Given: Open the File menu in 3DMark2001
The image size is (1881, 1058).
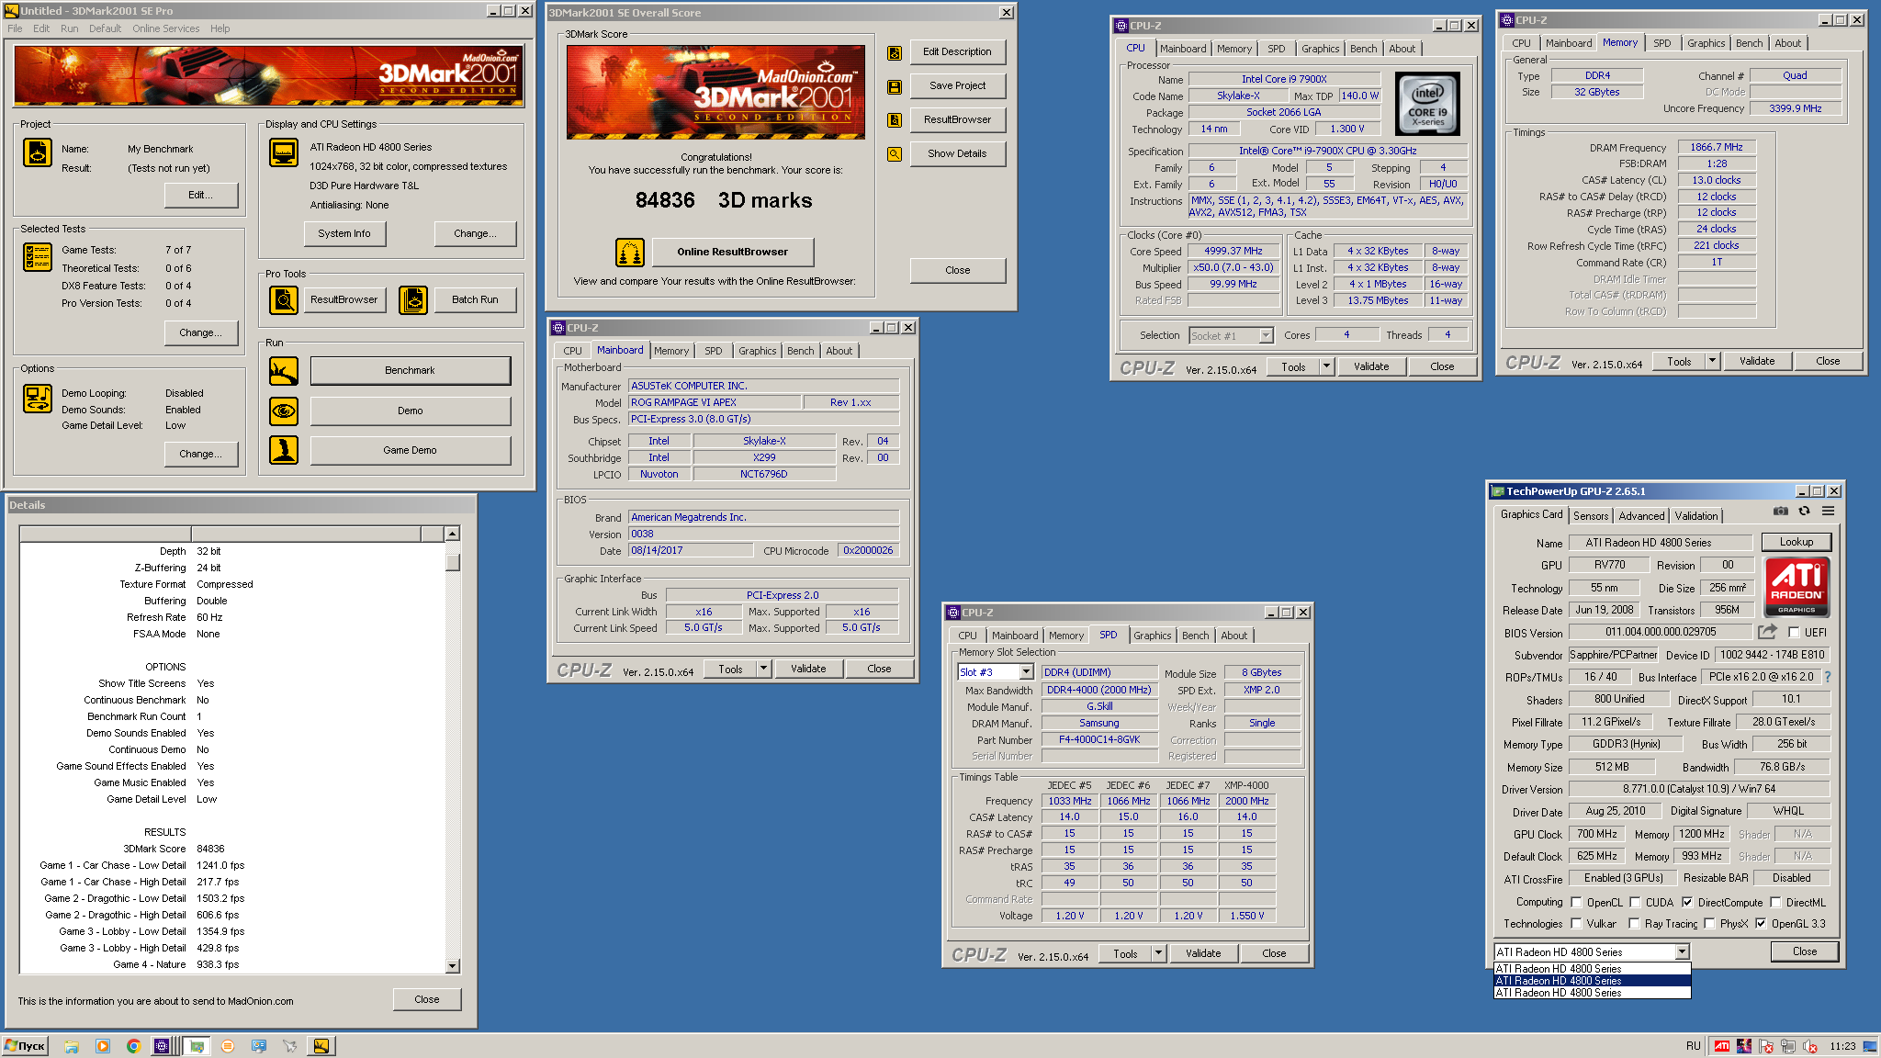Looking at the screenshot, I should [x=15, y=28].
